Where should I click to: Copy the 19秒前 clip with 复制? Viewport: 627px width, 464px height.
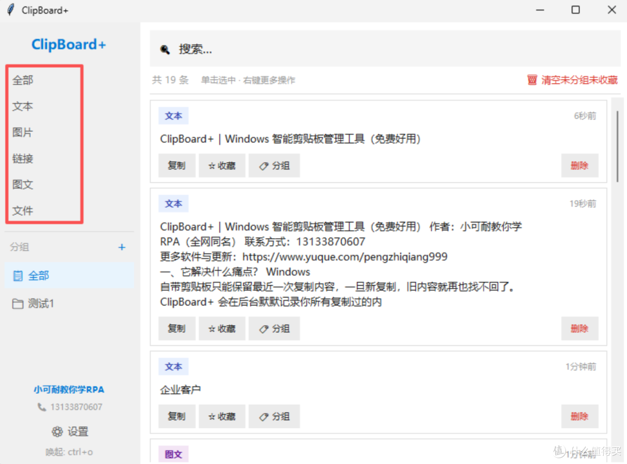176,329
